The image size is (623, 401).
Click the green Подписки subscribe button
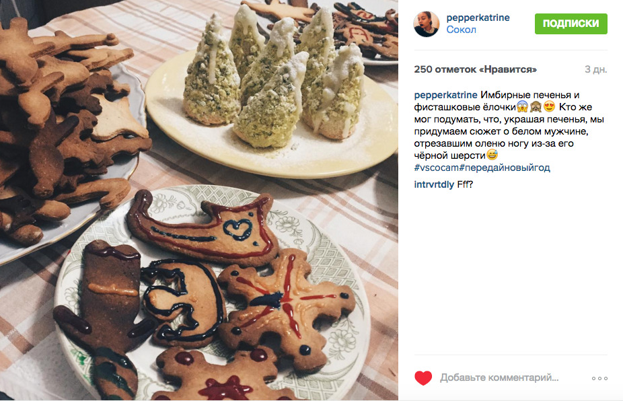(571, 24)
